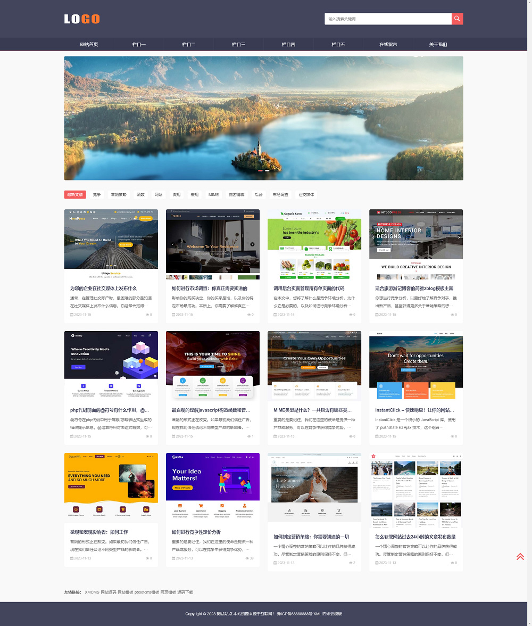
Task: Click view-count eye icon on Astra article card
Action: [x=247, y=558]
